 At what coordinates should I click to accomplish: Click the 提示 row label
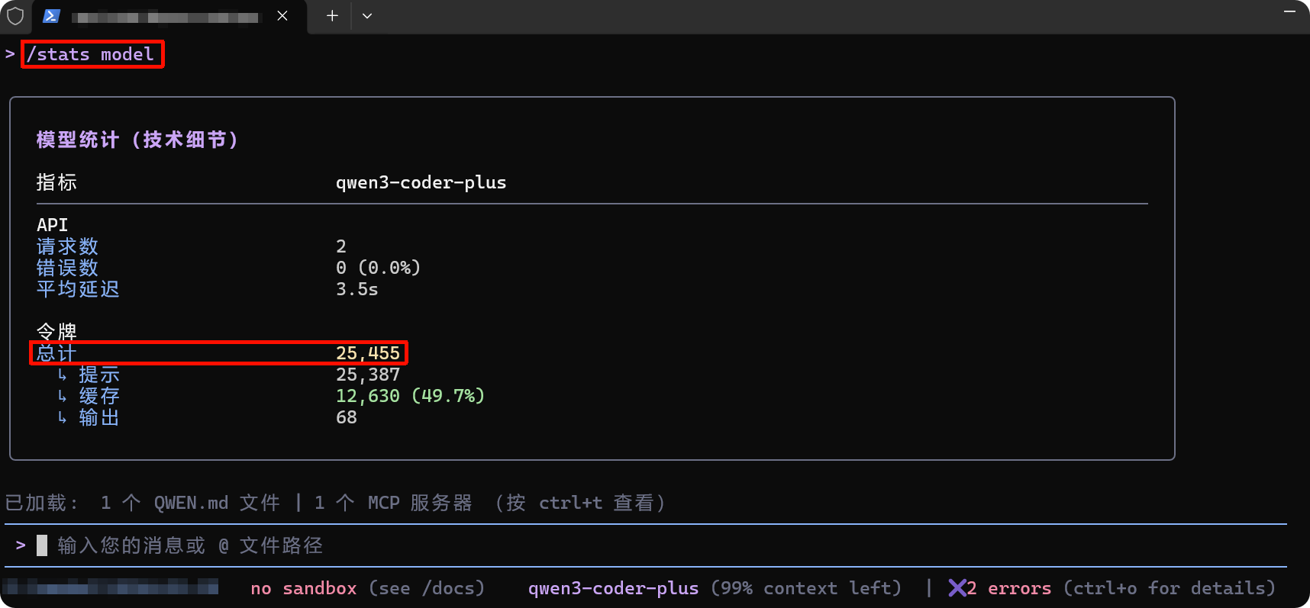(x=99, y=375)
